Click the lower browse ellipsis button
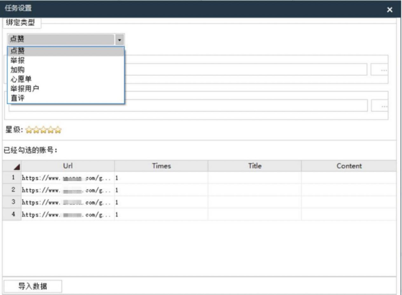The width and height of the screenshot is (402, 295). pos(383,106)
